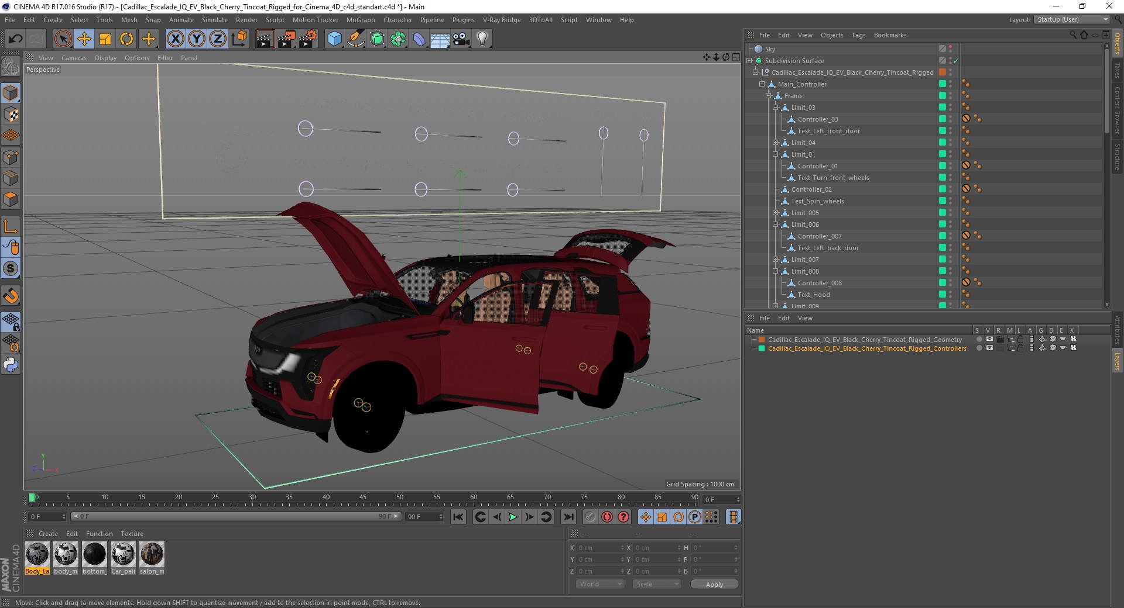Go to end of animation
The image size is (1124, 608).
click(568, 517)
